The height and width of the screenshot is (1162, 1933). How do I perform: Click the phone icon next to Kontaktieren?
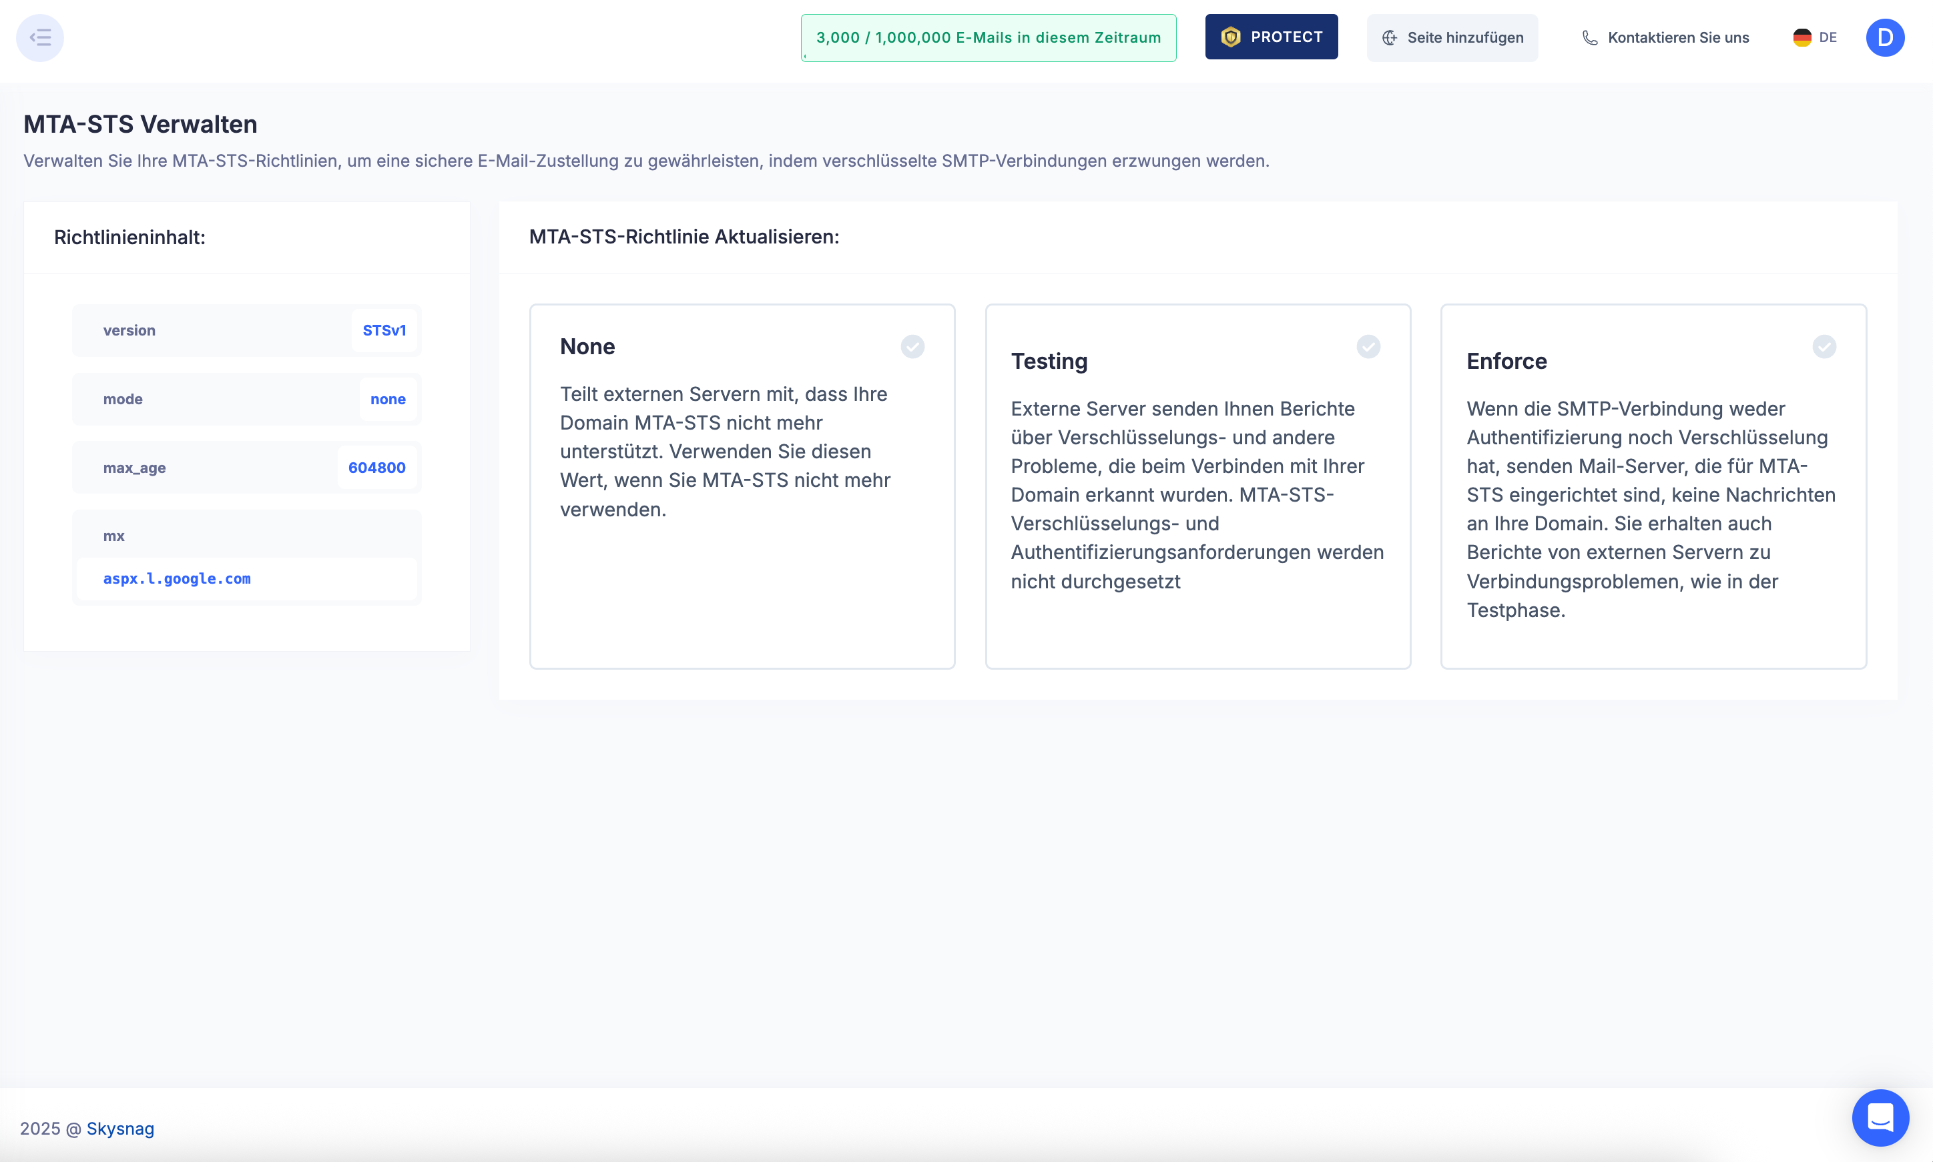click(1590, 37)
